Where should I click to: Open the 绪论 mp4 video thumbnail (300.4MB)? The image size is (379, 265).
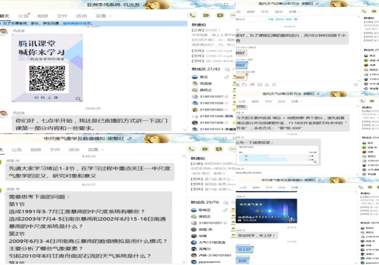[266, 211]
